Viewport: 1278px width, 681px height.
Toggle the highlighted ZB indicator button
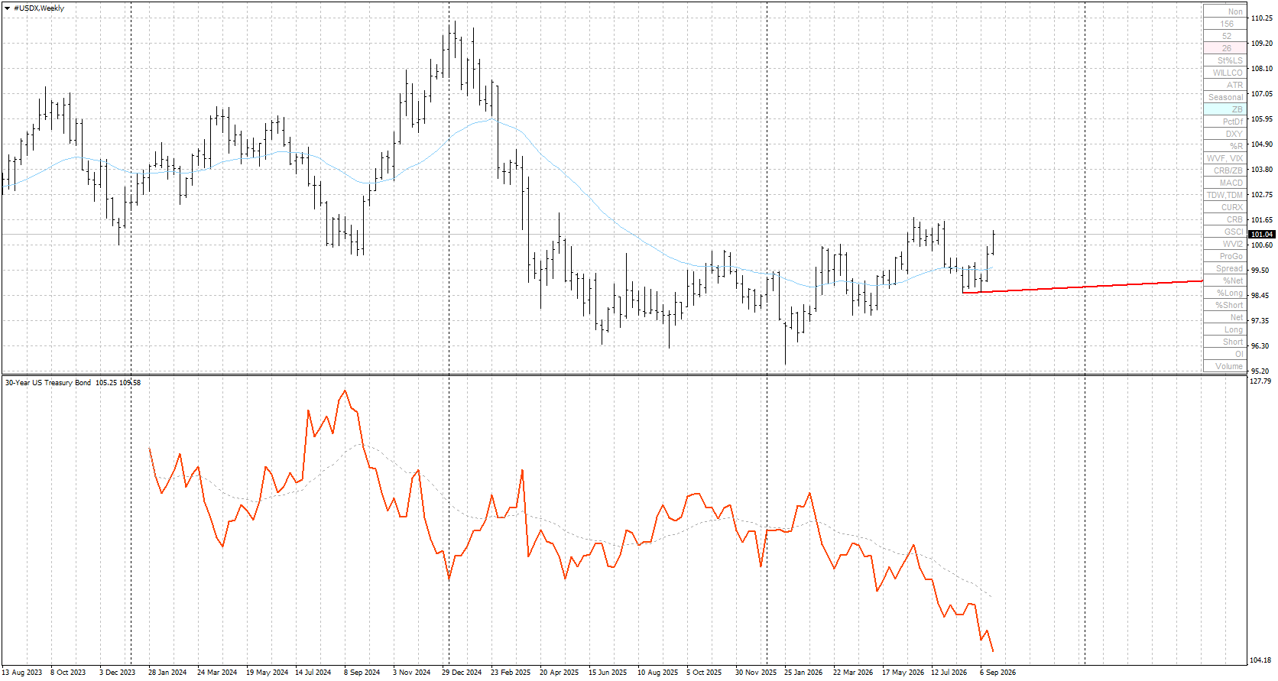(1224, 109)
